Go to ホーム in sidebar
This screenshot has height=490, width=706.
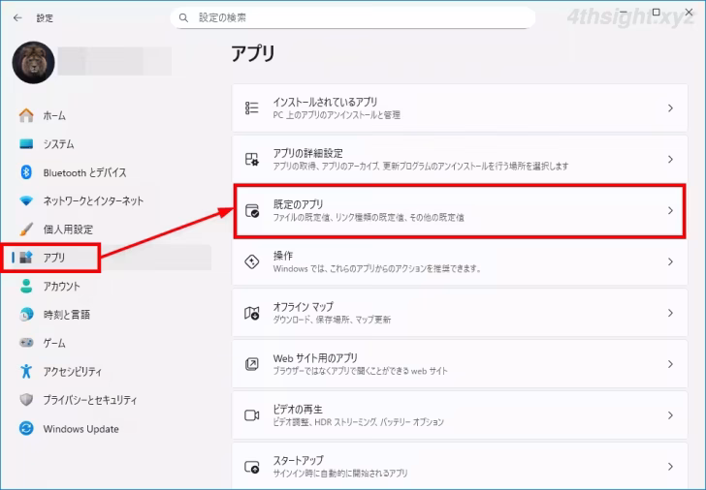pos(112,115)
